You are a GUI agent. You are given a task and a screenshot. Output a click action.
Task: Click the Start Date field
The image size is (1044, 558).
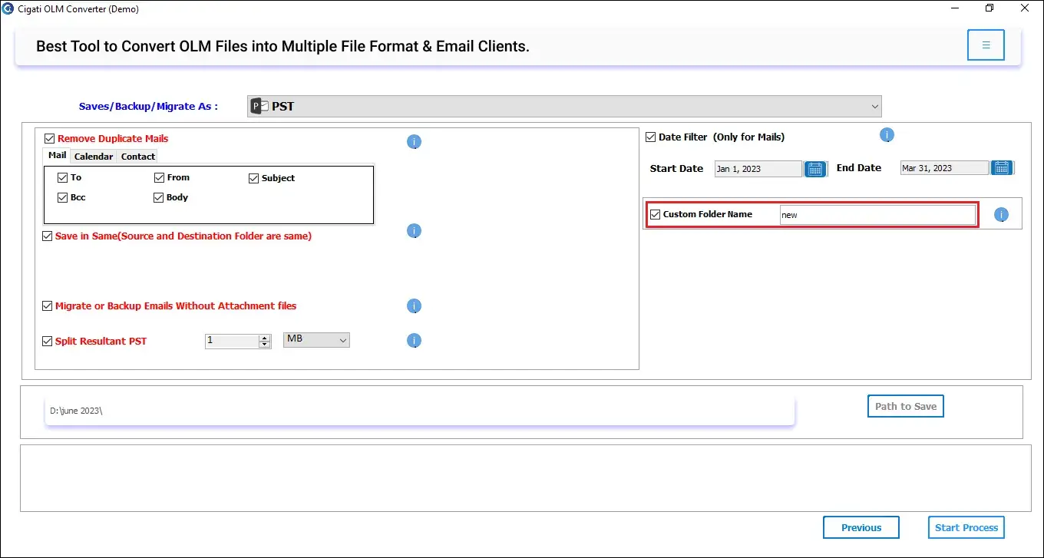tap(758, 169)
